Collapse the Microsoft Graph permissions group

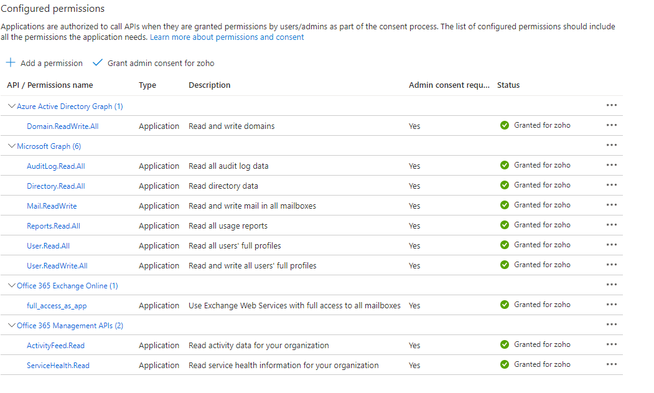[x=11, y=146]
